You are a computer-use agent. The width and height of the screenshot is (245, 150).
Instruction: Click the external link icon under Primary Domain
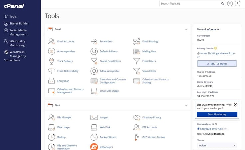pos(198,57)
